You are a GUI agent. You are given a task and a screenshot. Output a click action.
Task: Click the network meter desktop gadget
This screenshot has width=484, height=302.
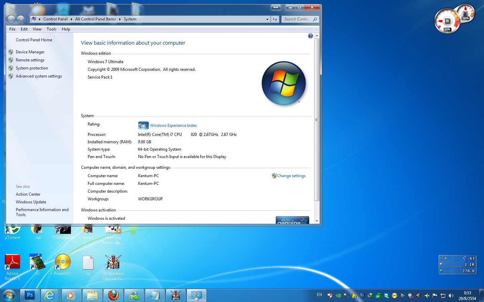pyautogui.click(x=457, y=265)
